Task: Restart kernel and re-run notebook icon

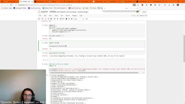Action: pos(72,19)
